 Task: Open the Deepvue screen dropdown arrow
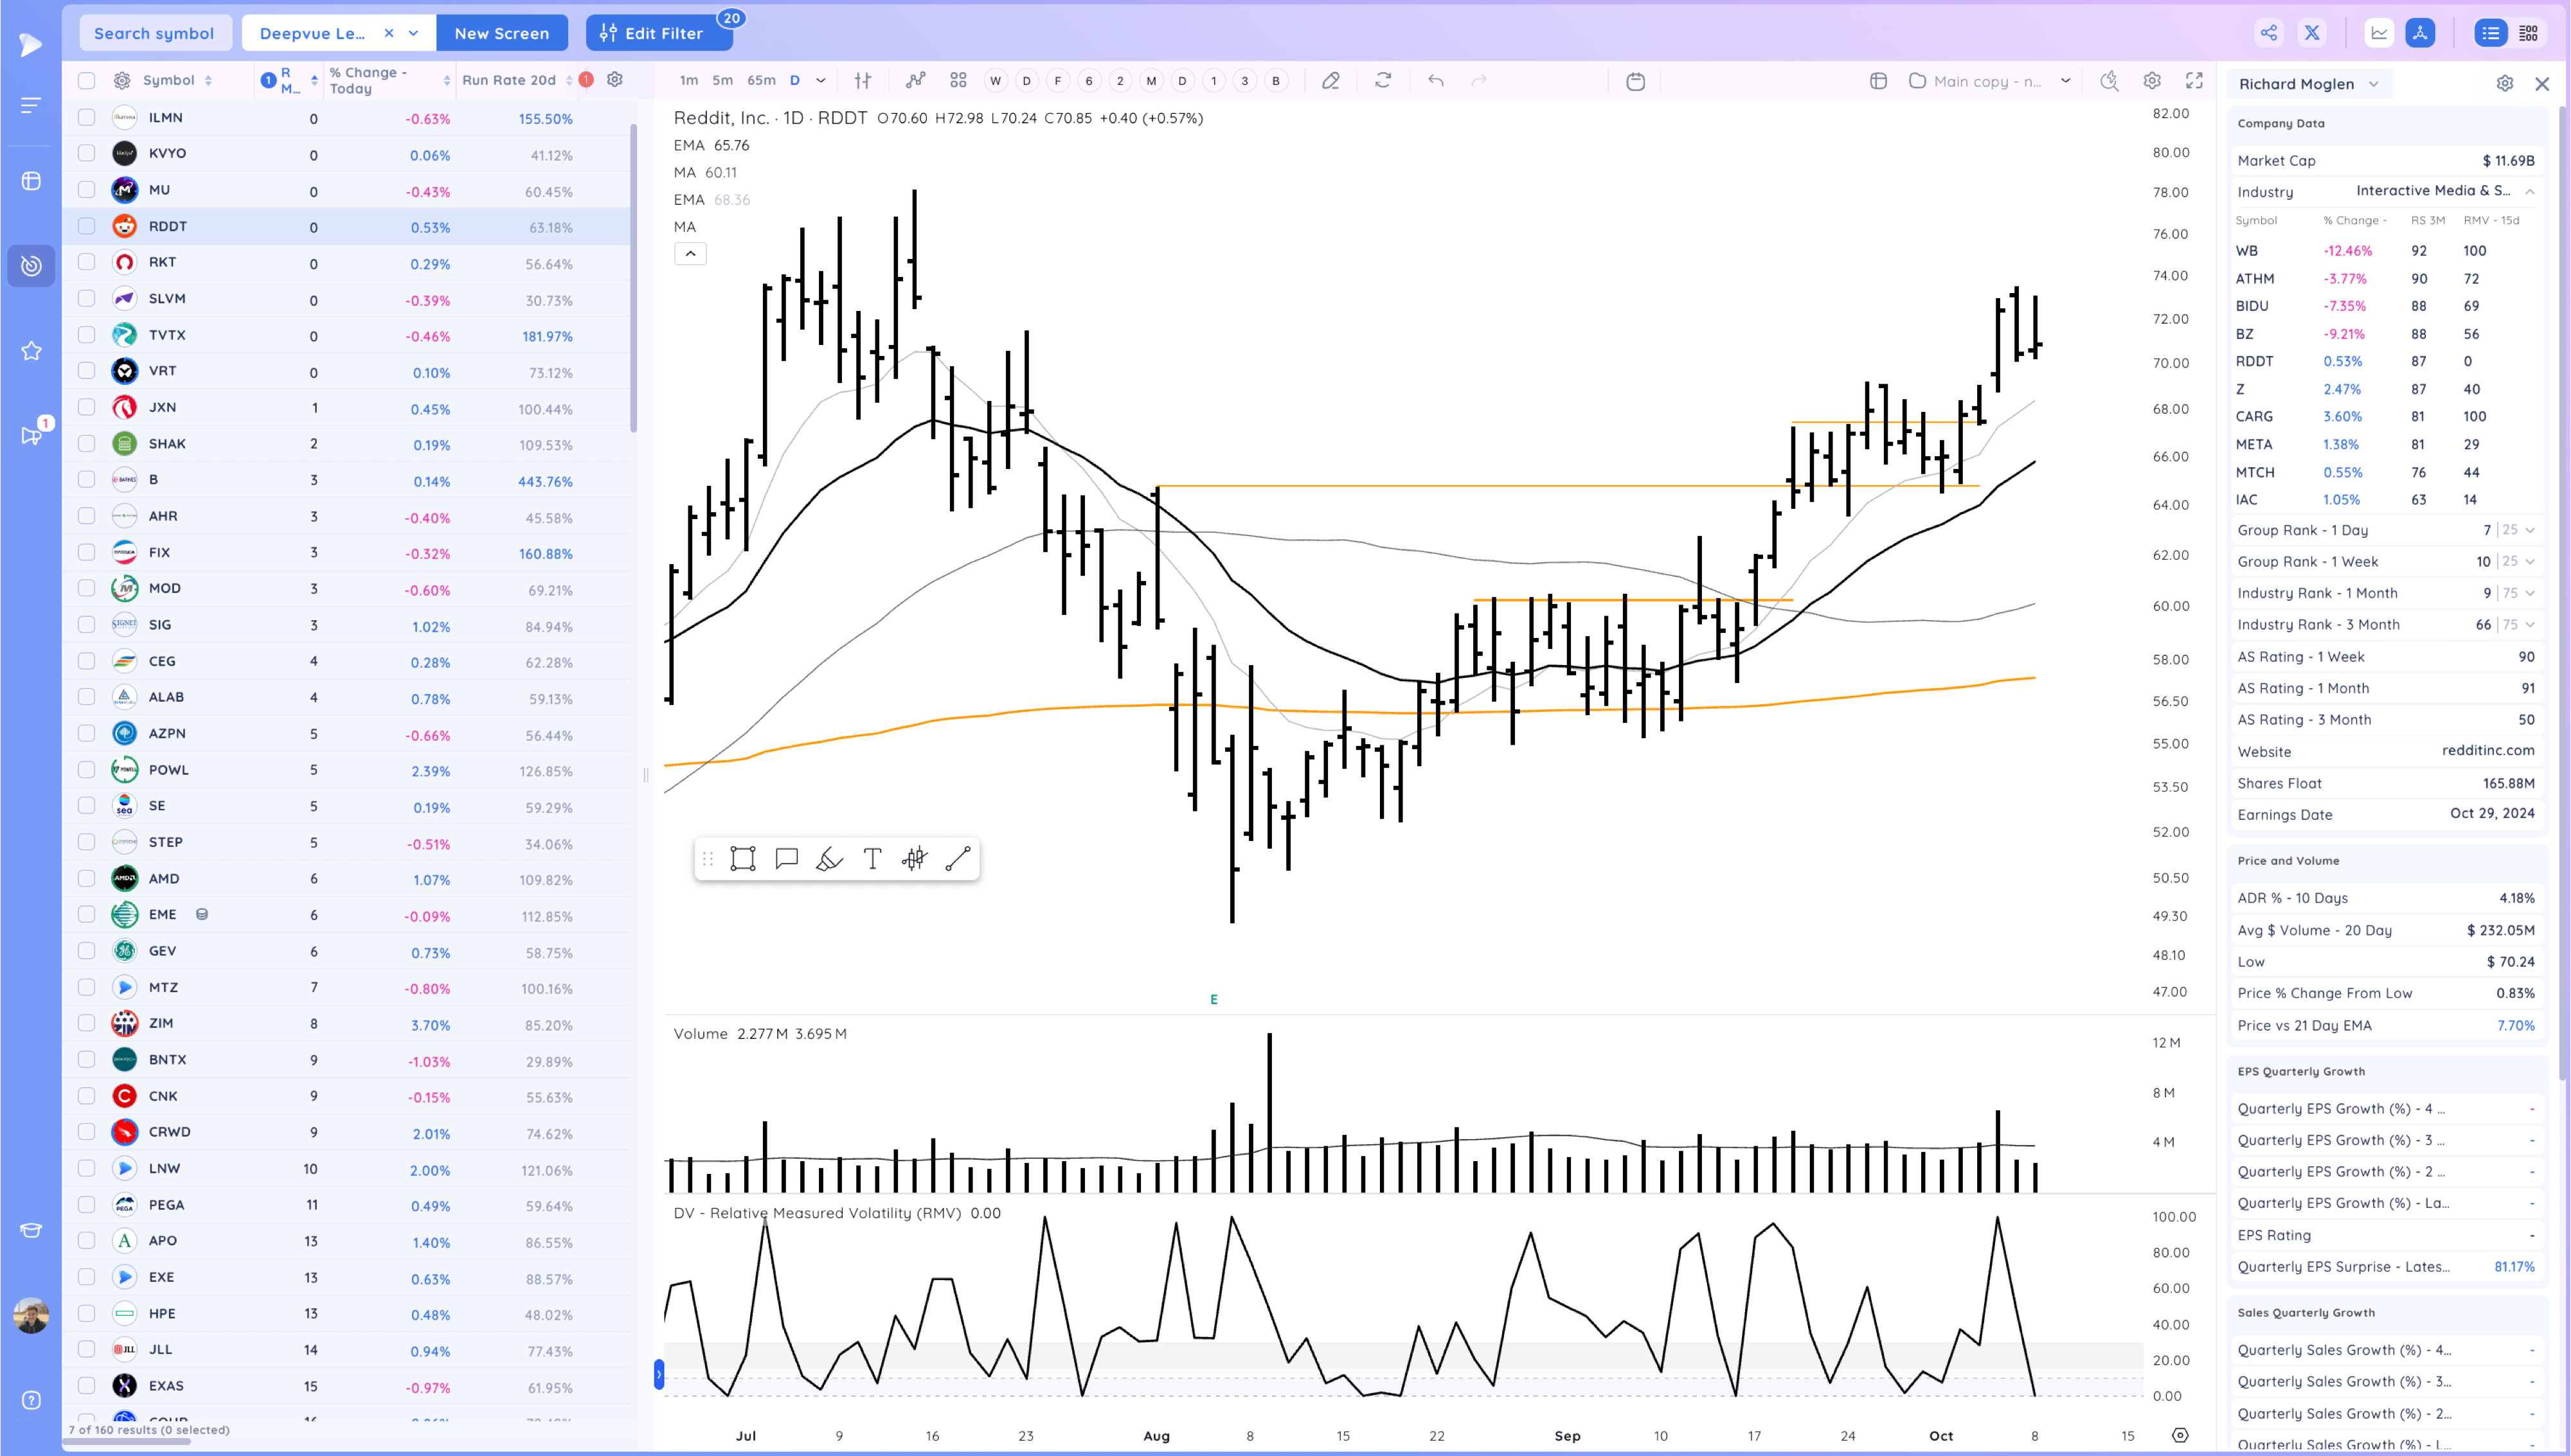[414, 33]
